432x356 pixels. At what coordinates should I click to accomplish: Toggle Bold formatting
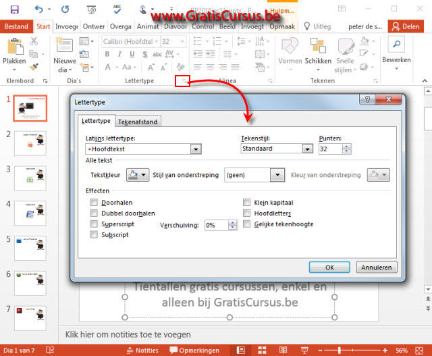(x=107, y=54)
